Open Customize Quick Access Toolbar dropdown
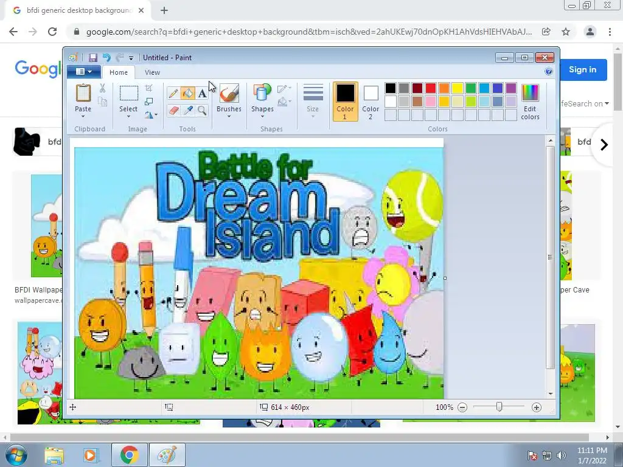This screenshot has height=467, width=623. coord(131,58)
